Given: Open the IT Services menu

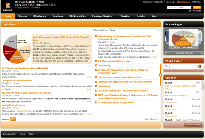Looking at the screenshot, I should [125, 16].
